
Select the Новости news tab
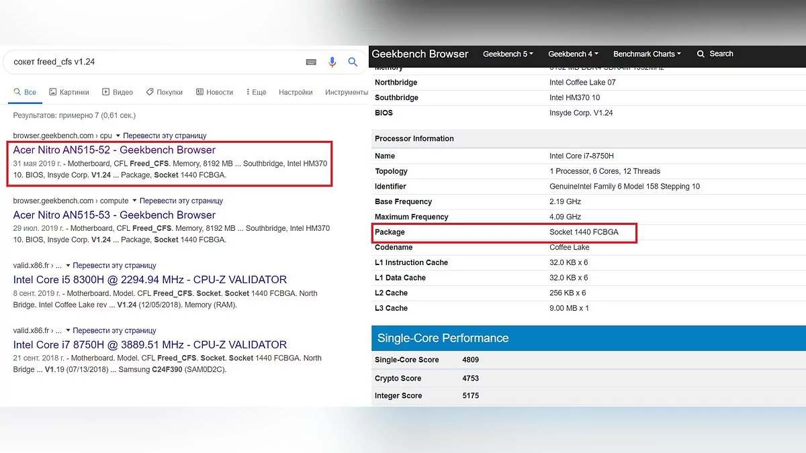click(214, 92)
